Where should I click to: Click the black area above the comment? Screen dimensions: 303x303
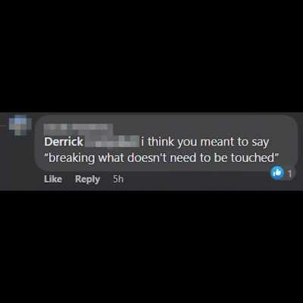click(x=151, y=55)
